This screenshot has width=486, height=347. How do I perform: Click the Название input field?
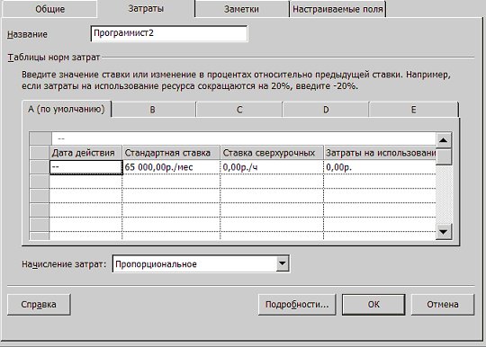[169, 33]
